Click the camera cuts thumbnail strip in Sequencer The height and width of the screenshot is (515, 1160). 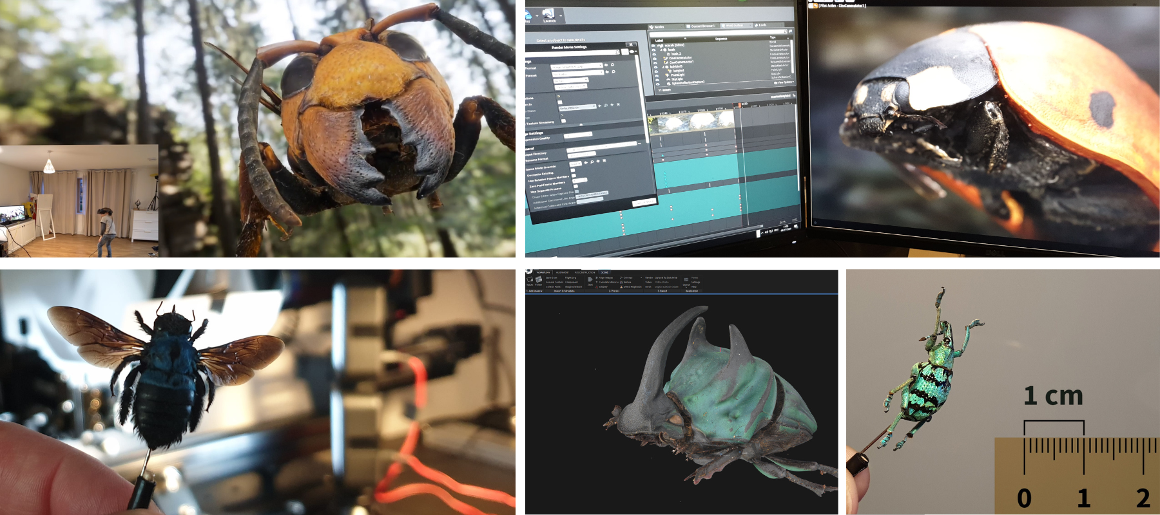(x=691, y=123)
